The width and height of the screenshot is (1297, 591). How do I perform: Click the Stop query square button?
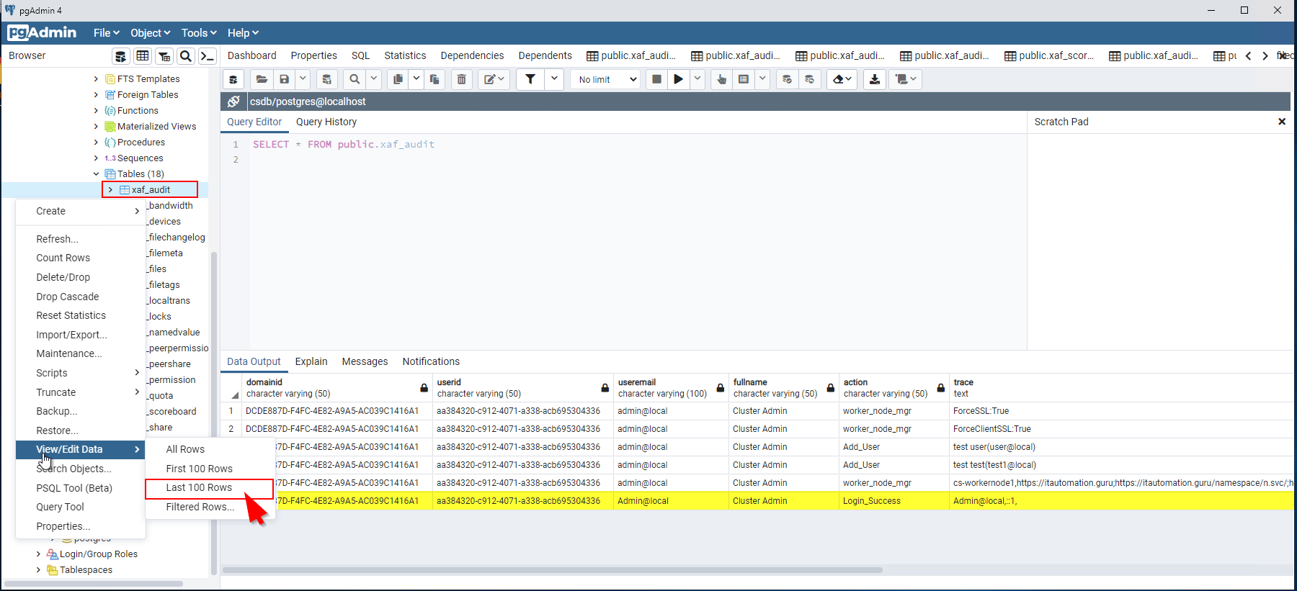click(x=656, y=79)
